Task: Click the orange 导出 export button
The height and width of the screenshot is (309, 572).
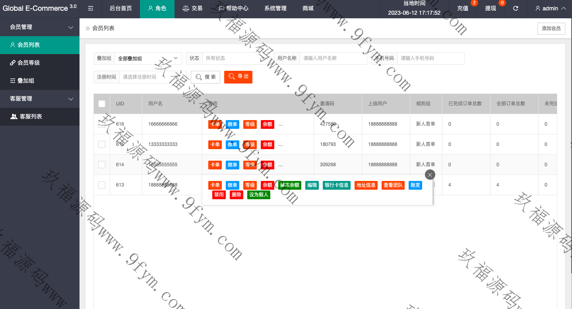Action: pyautogui.click(x=238, y=77)
